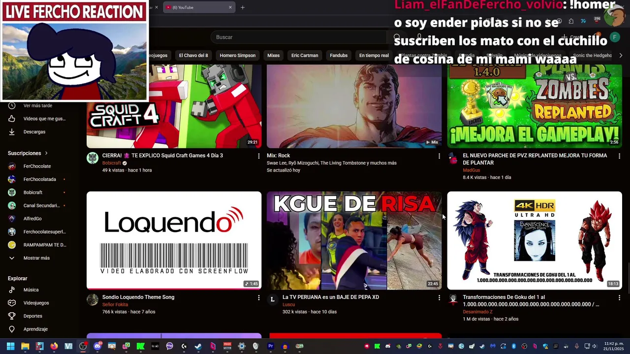
Task: Open options menu for Loquendo Theme Song
Action: (258, 297)
